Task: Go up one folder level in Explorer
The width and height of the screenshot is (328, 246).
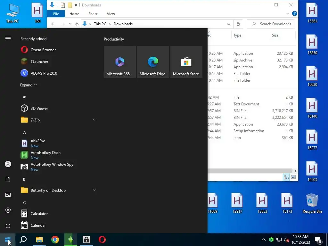Action: pos(77,24)
